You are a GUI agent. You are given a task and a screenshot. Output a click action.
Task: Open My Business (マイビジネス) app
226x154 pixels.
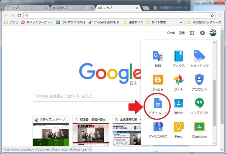(x=158, y=130)
